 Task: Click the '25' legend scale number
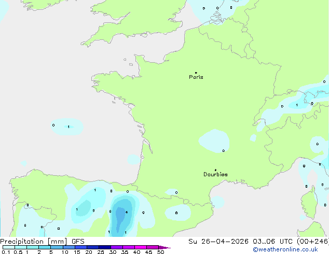(x=101, y=252)
